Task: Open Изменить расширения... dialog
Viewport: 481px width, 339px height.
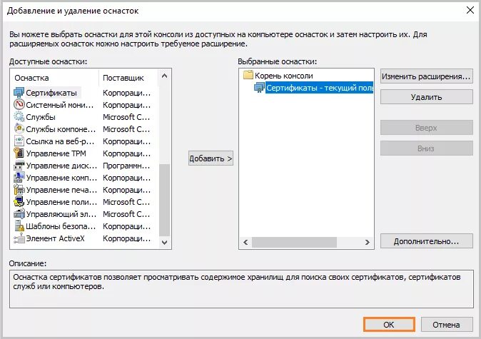Action: [426, 76]
